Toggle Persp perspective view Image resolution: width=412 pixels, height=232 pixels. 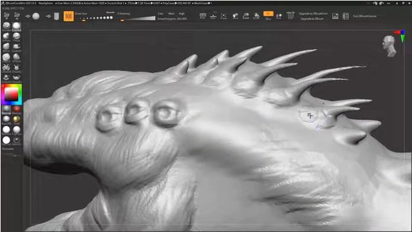(203, 16)
